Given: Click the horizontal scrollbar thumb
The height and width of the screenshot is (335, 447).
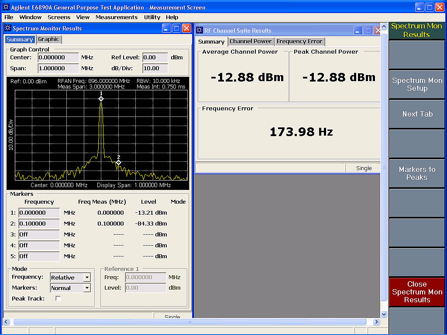Looking at the screenshot, I should (189, 322).
